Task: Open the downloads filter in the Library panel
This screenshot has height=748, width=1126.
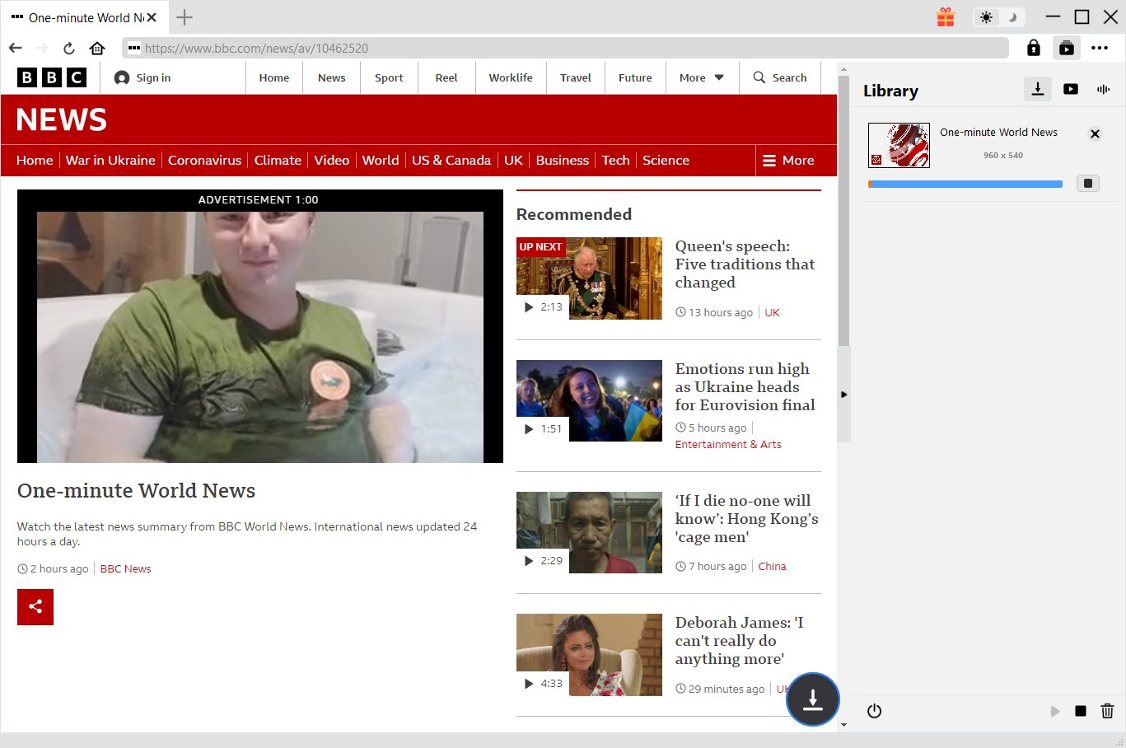Action: click(x=1037, y=89)
